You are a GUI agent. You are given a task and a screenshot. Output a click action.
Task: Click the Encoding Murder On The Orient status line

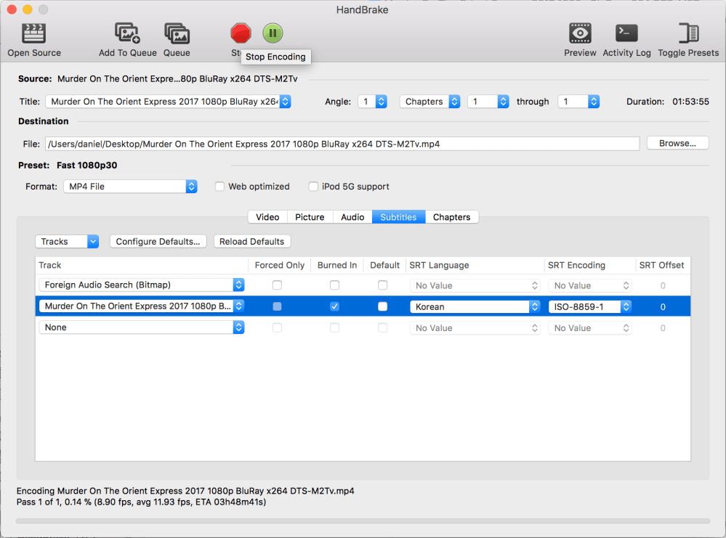[x=185, y=491]
